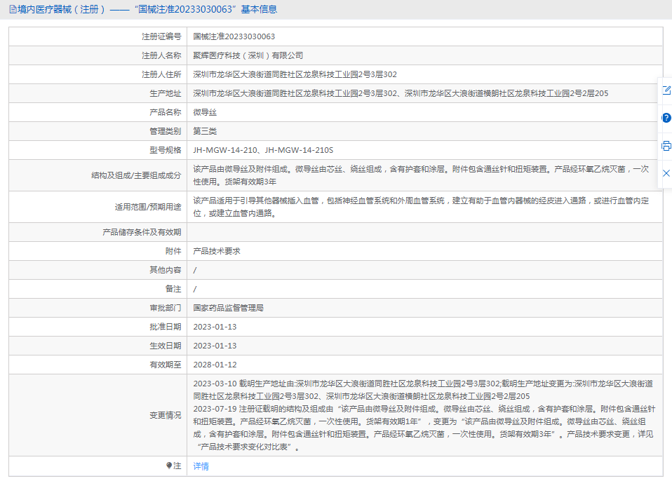Click the printer icon to print page
Image resolution: width=672 pixels, height=481 pixels.
pyautogui.click(x=666, y=146)
